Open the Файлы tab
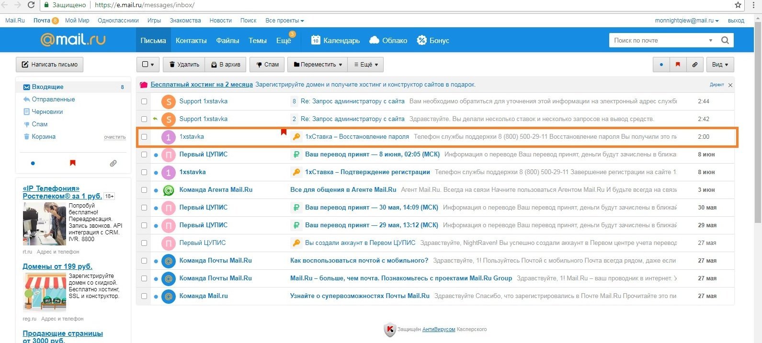The height and width of the screenshot is (343, 762). click(x=227, y=41)
